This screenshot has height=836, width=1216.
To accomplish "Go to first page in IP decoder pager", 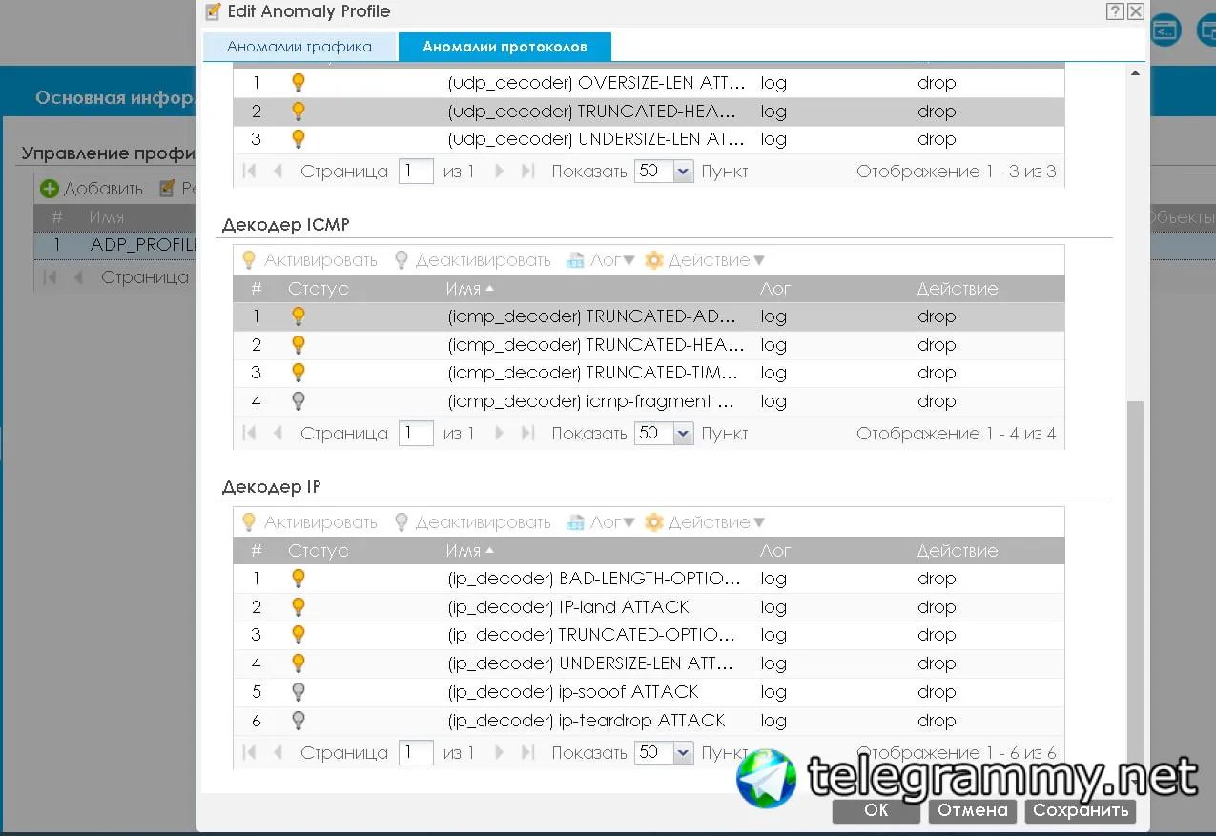I will point(250,753).
